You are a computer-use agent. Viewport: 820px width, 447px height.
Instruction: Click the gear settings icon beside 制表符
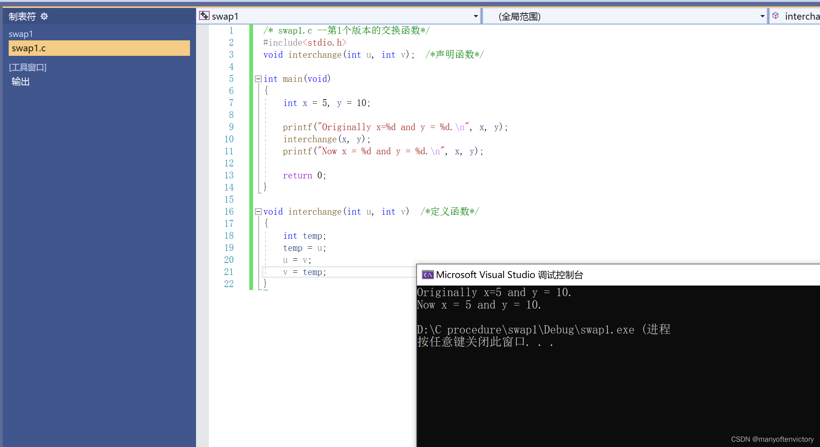44,16
